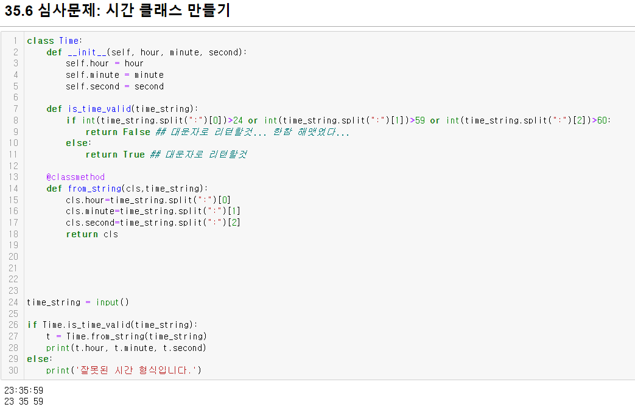Image resolution: width=635 pixels, height=410 pixels.
Task: Click the heading '35.6 심사문제: 시간 클래스 만들기'
Action: 118,10
